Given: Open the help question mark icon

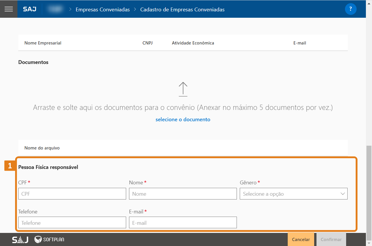Looking at the screenshot, I should (350, 9).
